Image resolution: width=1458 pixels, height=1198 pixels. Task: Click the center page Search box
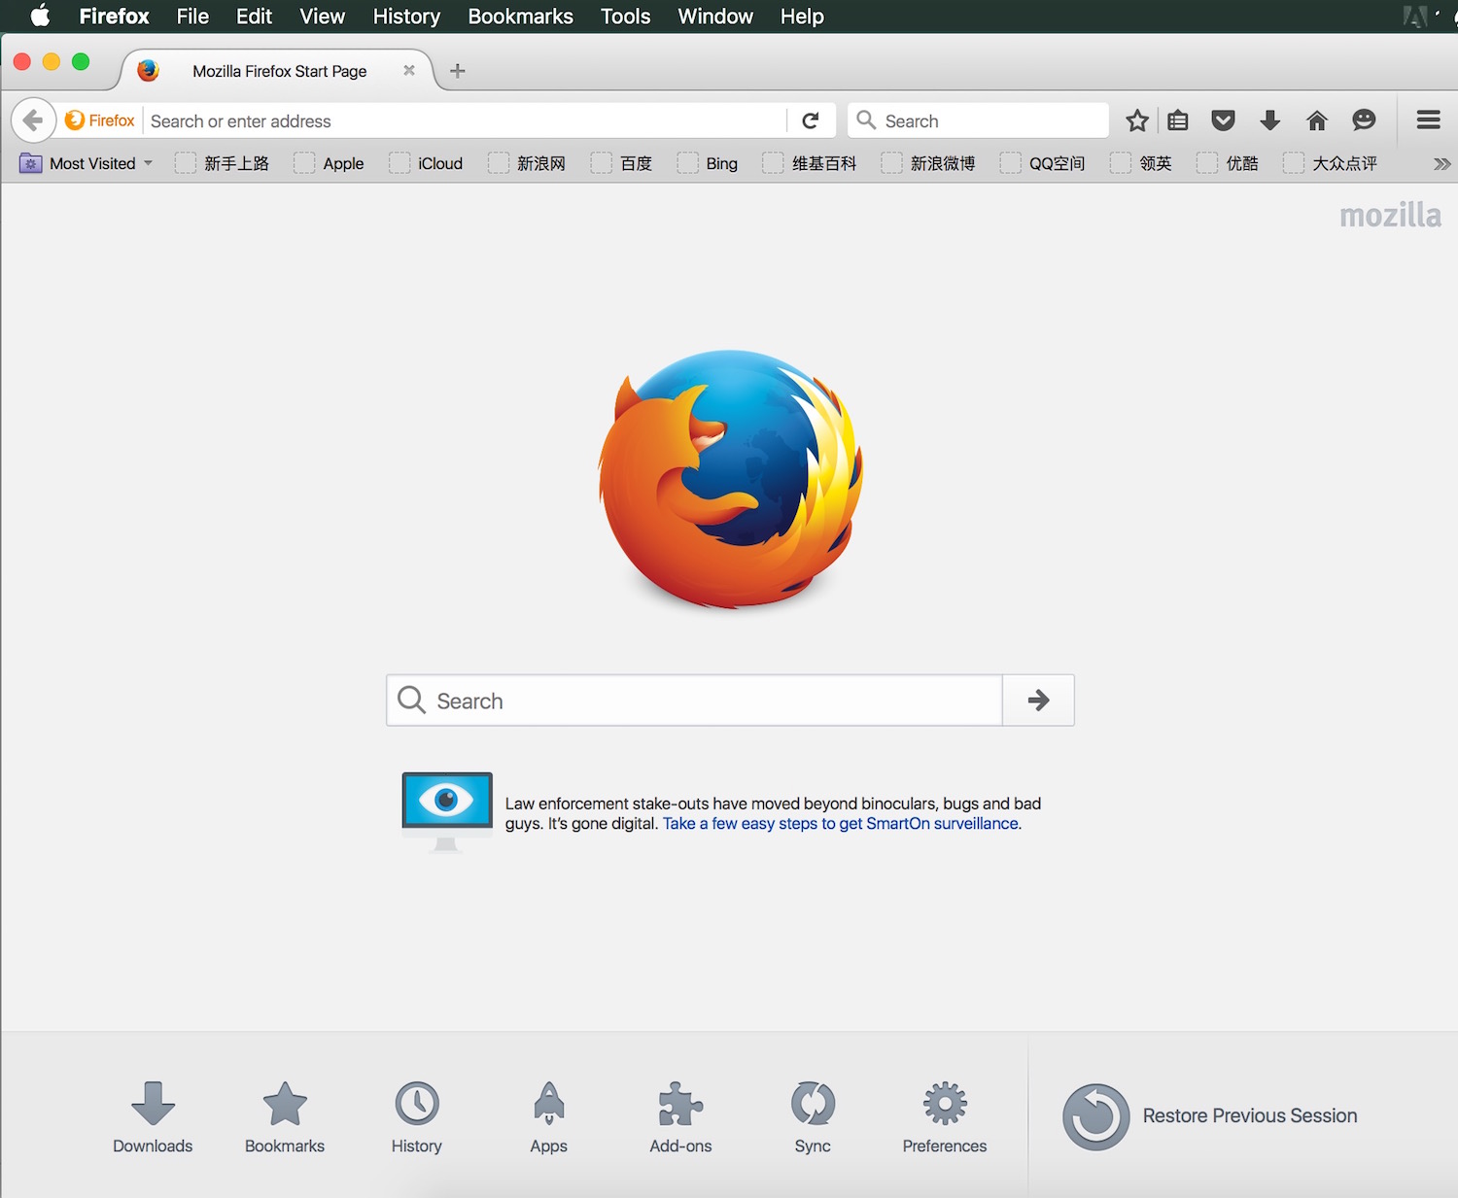click(x=694, y=700)
